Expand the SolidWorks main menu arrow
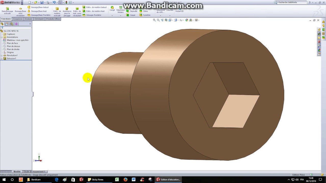This screenshot has height=183, width=326. (22, 3)
